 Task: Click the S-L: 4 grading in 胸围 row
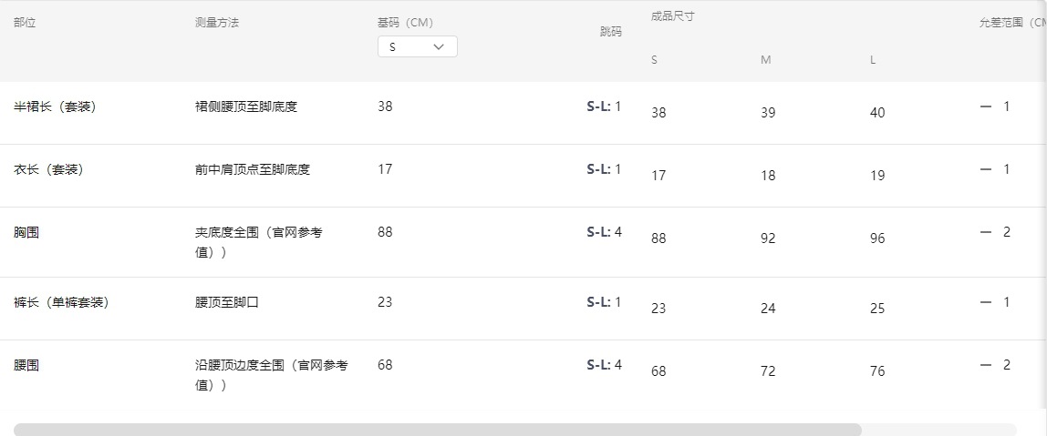pyautogui.click(x=604, y=232)
